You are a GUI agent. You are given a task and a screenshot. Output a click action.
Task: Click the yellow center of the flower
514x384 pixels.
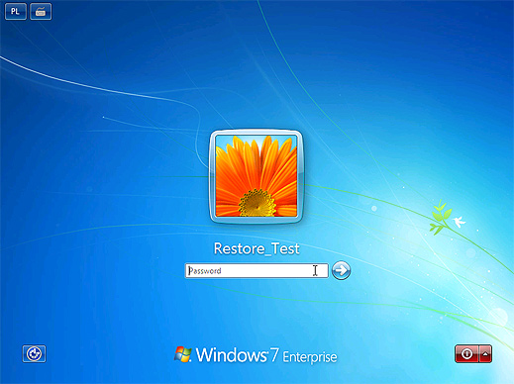[257, 203]
